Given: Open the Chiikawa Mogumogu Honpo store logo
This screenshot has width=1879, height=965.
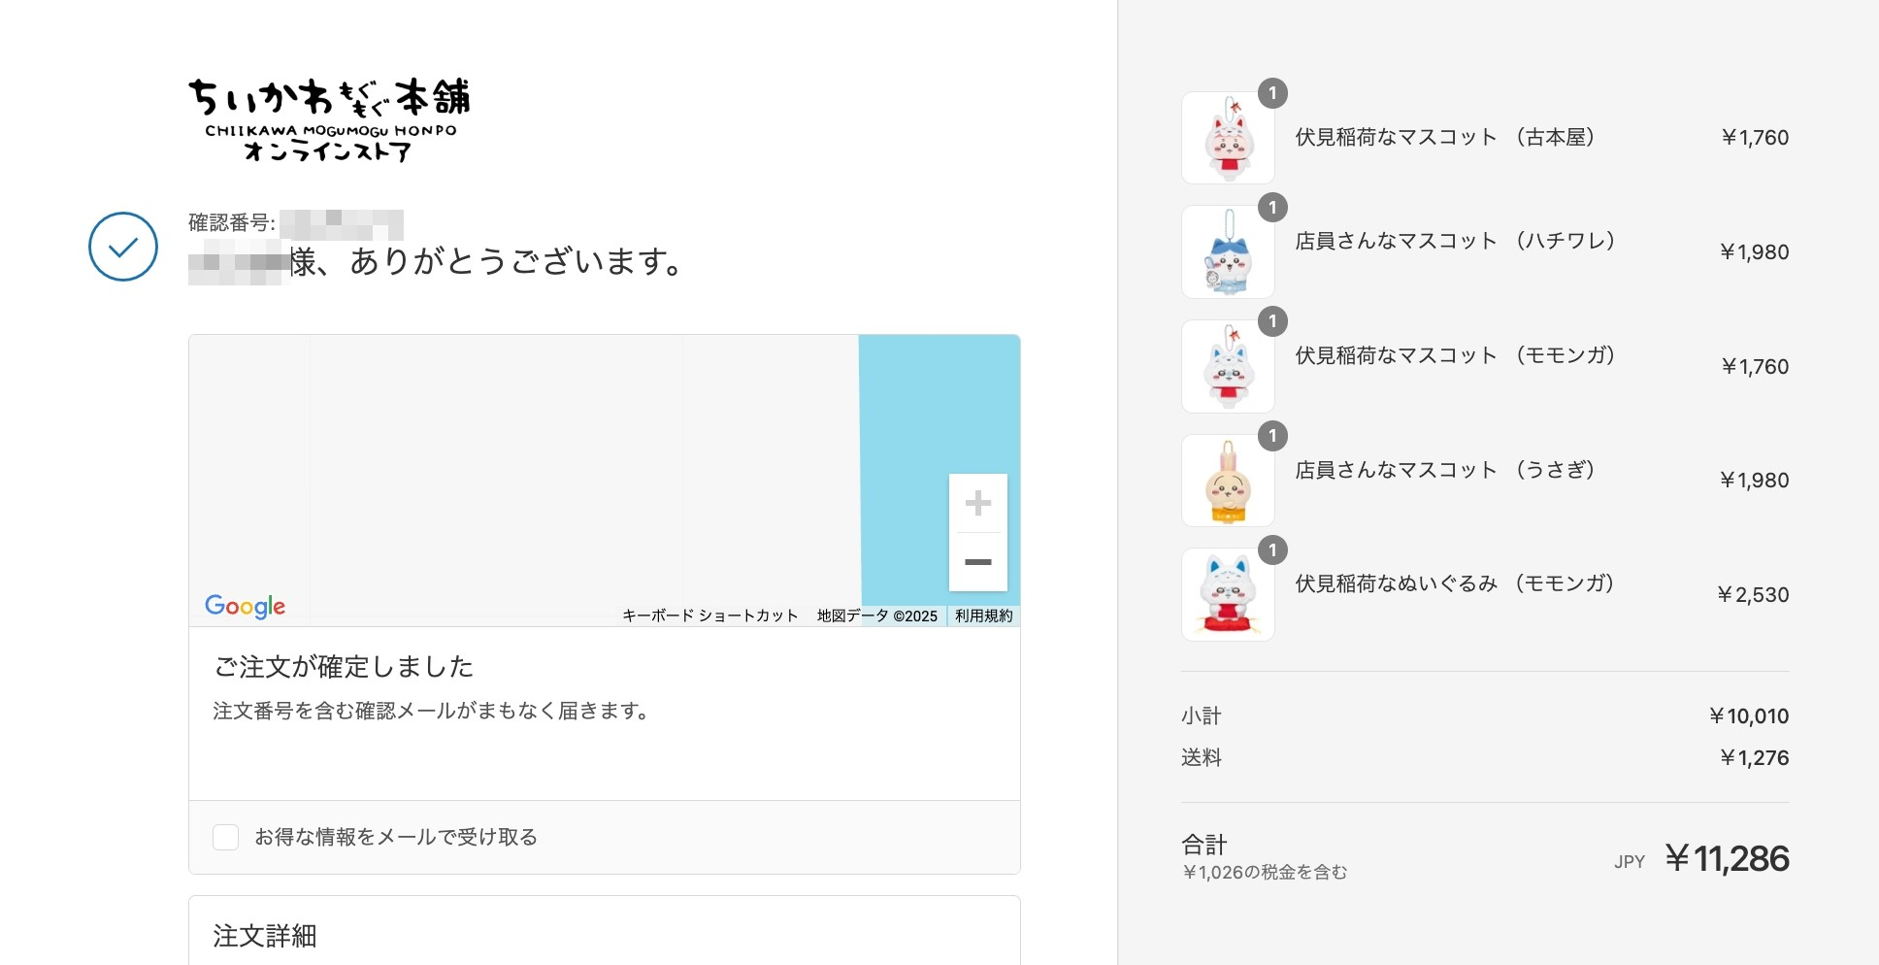Looking at the screenshot, I should [328, 119].
